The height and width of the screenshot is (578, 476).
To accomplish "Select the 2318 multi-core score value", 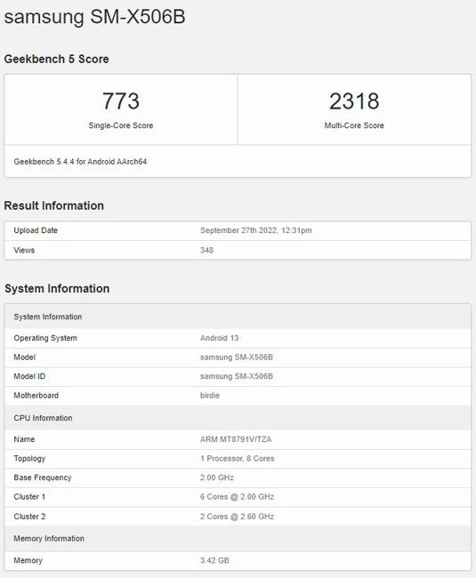I will pos(354,101).
